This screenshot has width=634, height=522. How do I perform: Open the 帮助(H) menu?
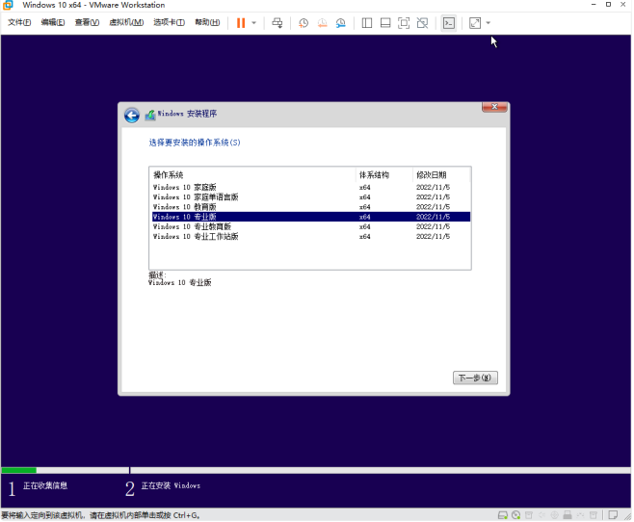click(207, 22)
